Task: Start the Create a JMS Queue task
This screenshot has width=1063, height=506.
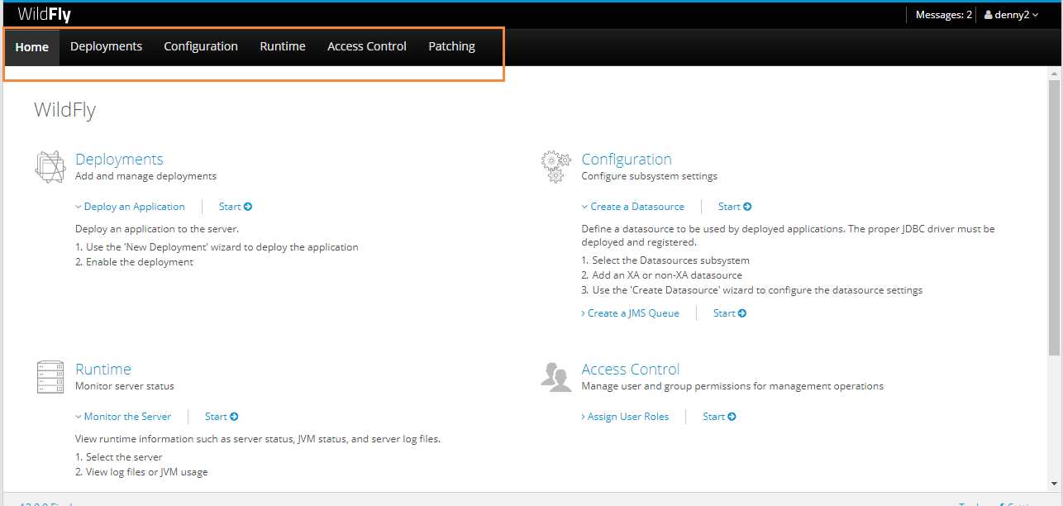Action: [x=730, y=313]
